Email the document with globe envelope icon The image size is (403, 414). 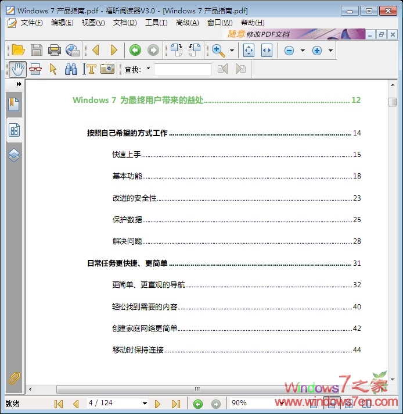(x=73, y=50)
